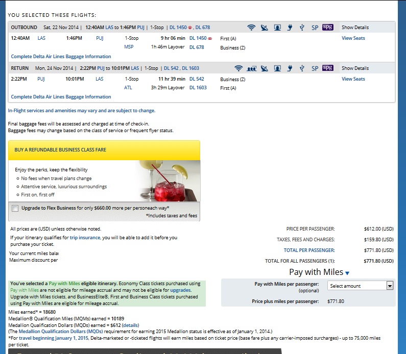Click red-eye icon next to DL 1450 in header
Image resolution: width=406 pixels, height=354 pixels.
click(190, 28)
